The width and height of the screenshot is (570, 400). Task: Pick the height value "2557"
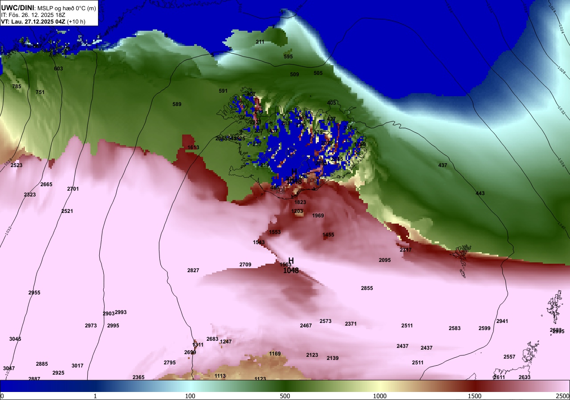pos(509,357)
